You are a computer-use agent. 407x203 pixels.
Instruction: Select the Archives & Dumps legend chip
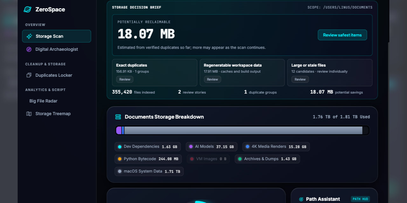[x=267, y=159]
